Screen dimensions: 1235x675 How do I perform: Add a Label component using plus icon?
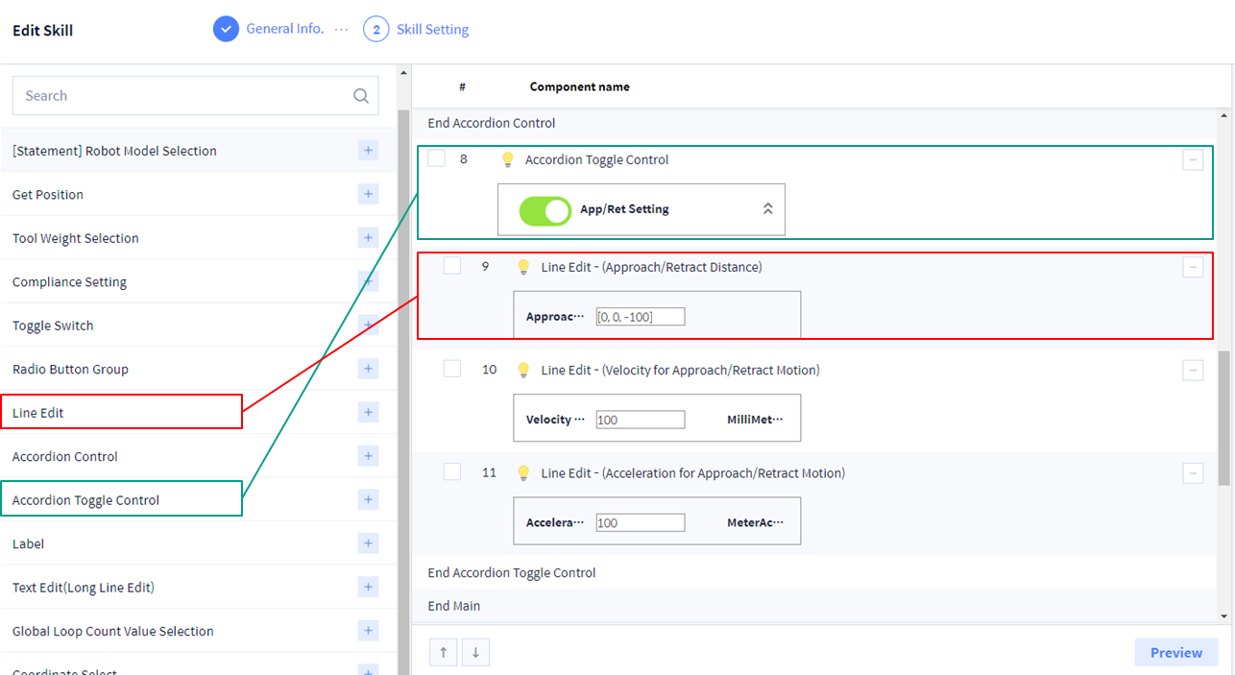click(x=368, y=543)
